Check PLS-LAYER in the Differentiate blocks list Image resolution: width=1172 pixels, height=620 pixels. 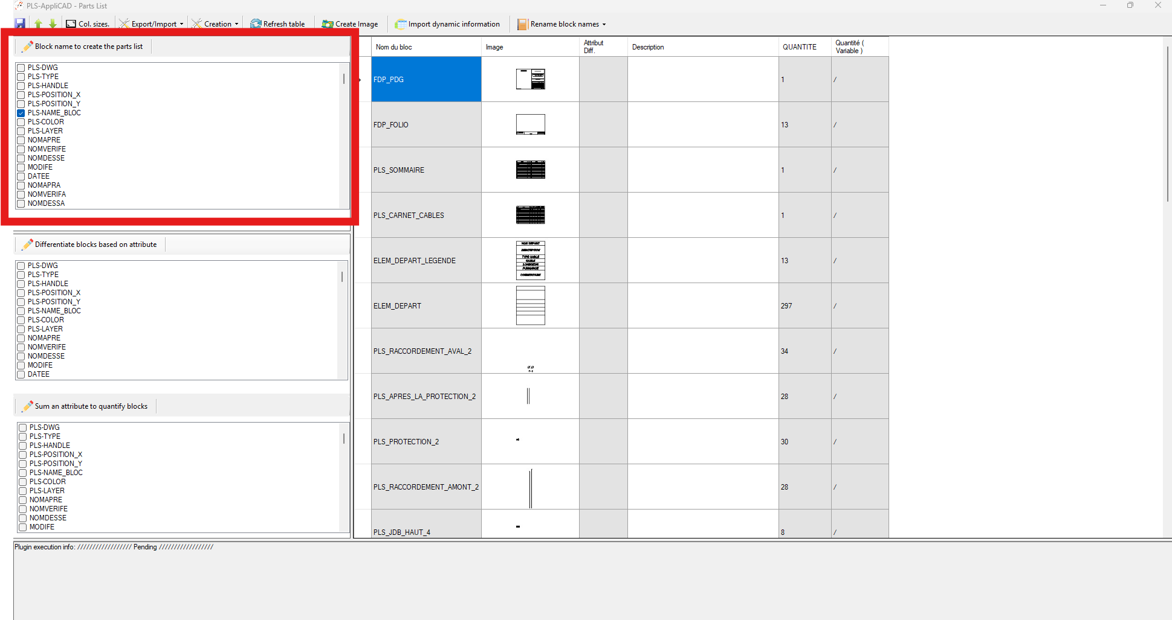point(21,329)
